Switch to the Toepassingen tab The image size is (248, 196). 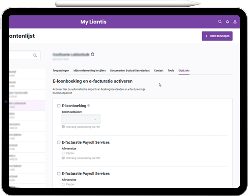(x=61, y=70)
